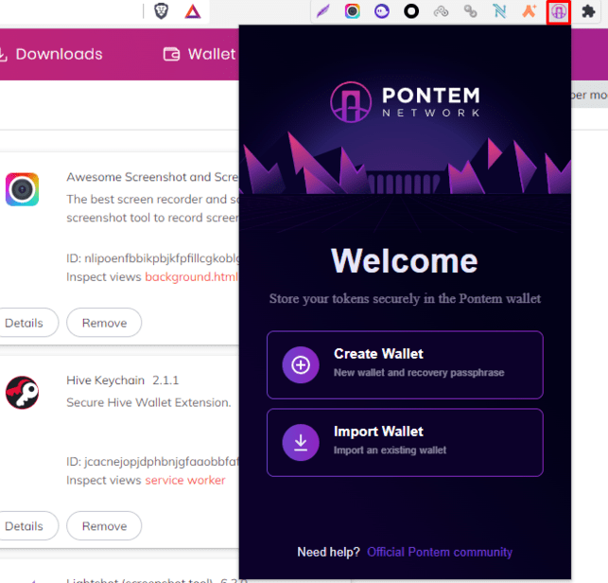Open the black ring extension icon

[411, 11]
